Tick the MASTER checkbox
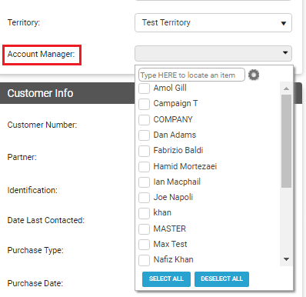The width and height of the screenshot is (306, 297). tap(144, 229)
